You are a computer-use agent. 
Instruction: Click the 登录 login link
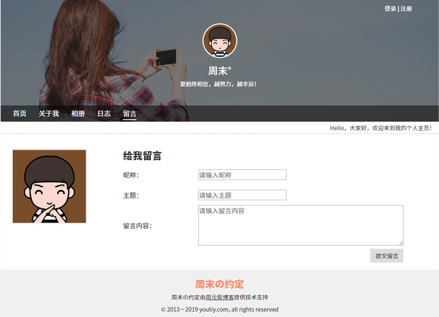390,9
